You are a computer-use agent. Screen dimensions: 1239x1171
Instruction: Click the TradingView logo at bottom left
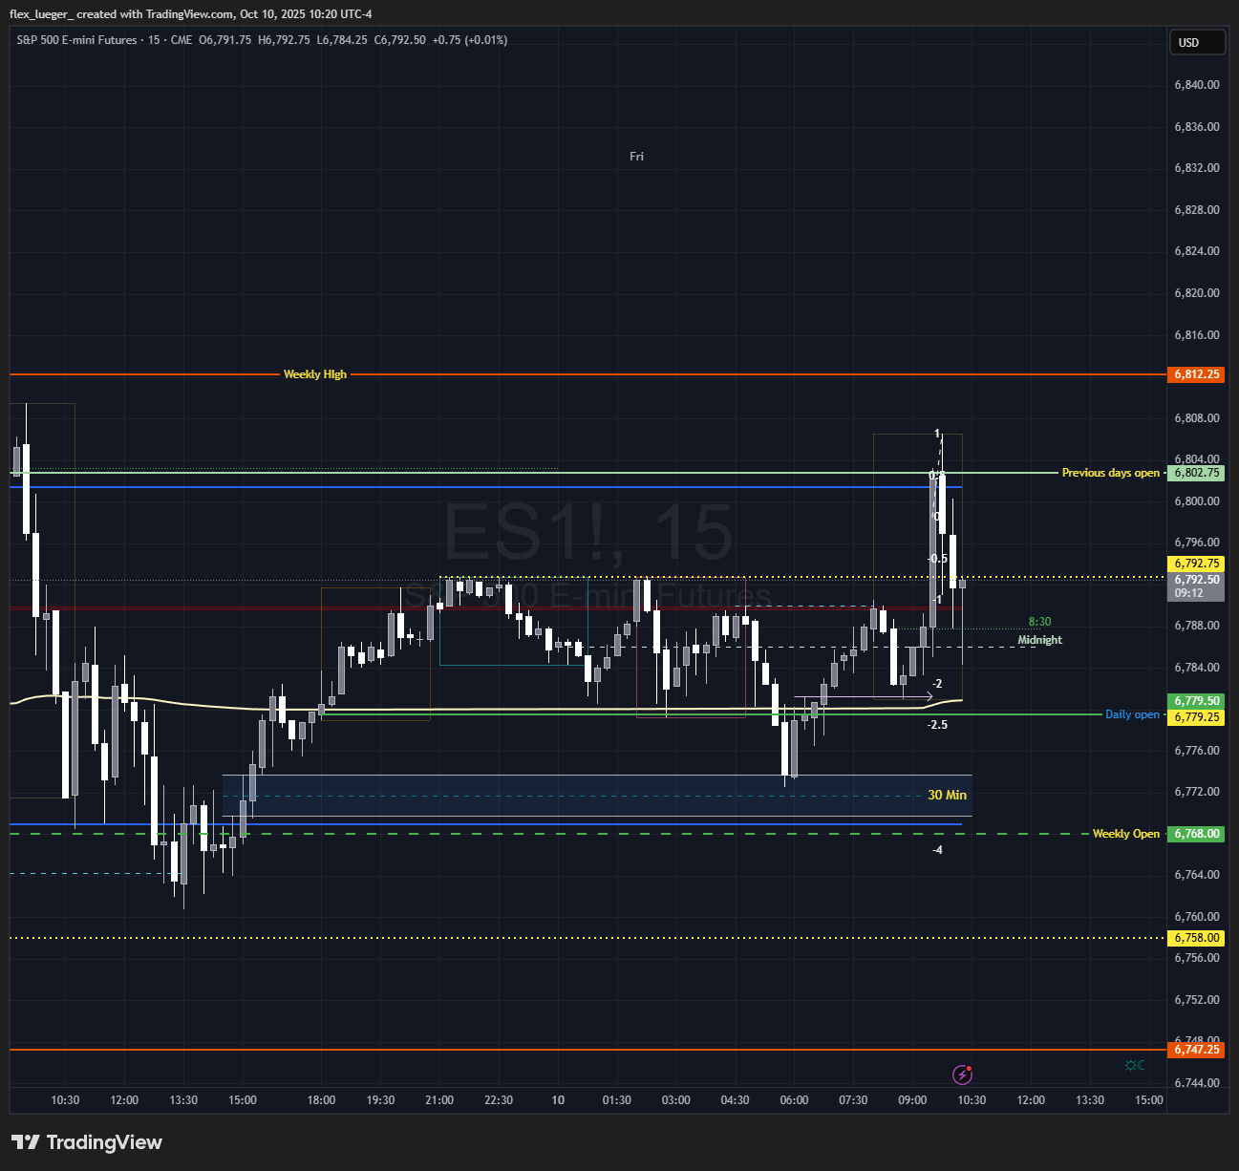(x=87, y=1142)
